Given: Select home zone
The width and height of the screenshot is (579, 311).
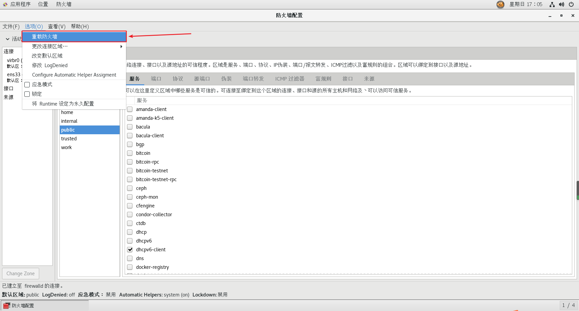Looking at the screenshot, I should [x=90, y=112].
